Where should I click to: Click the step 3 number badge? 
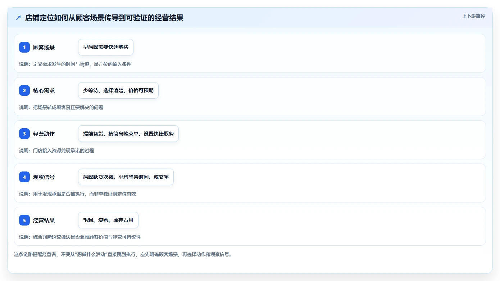(x=24, y=134)
